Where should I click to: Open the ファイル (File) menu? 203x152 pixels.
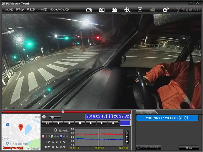coord(8,10)
